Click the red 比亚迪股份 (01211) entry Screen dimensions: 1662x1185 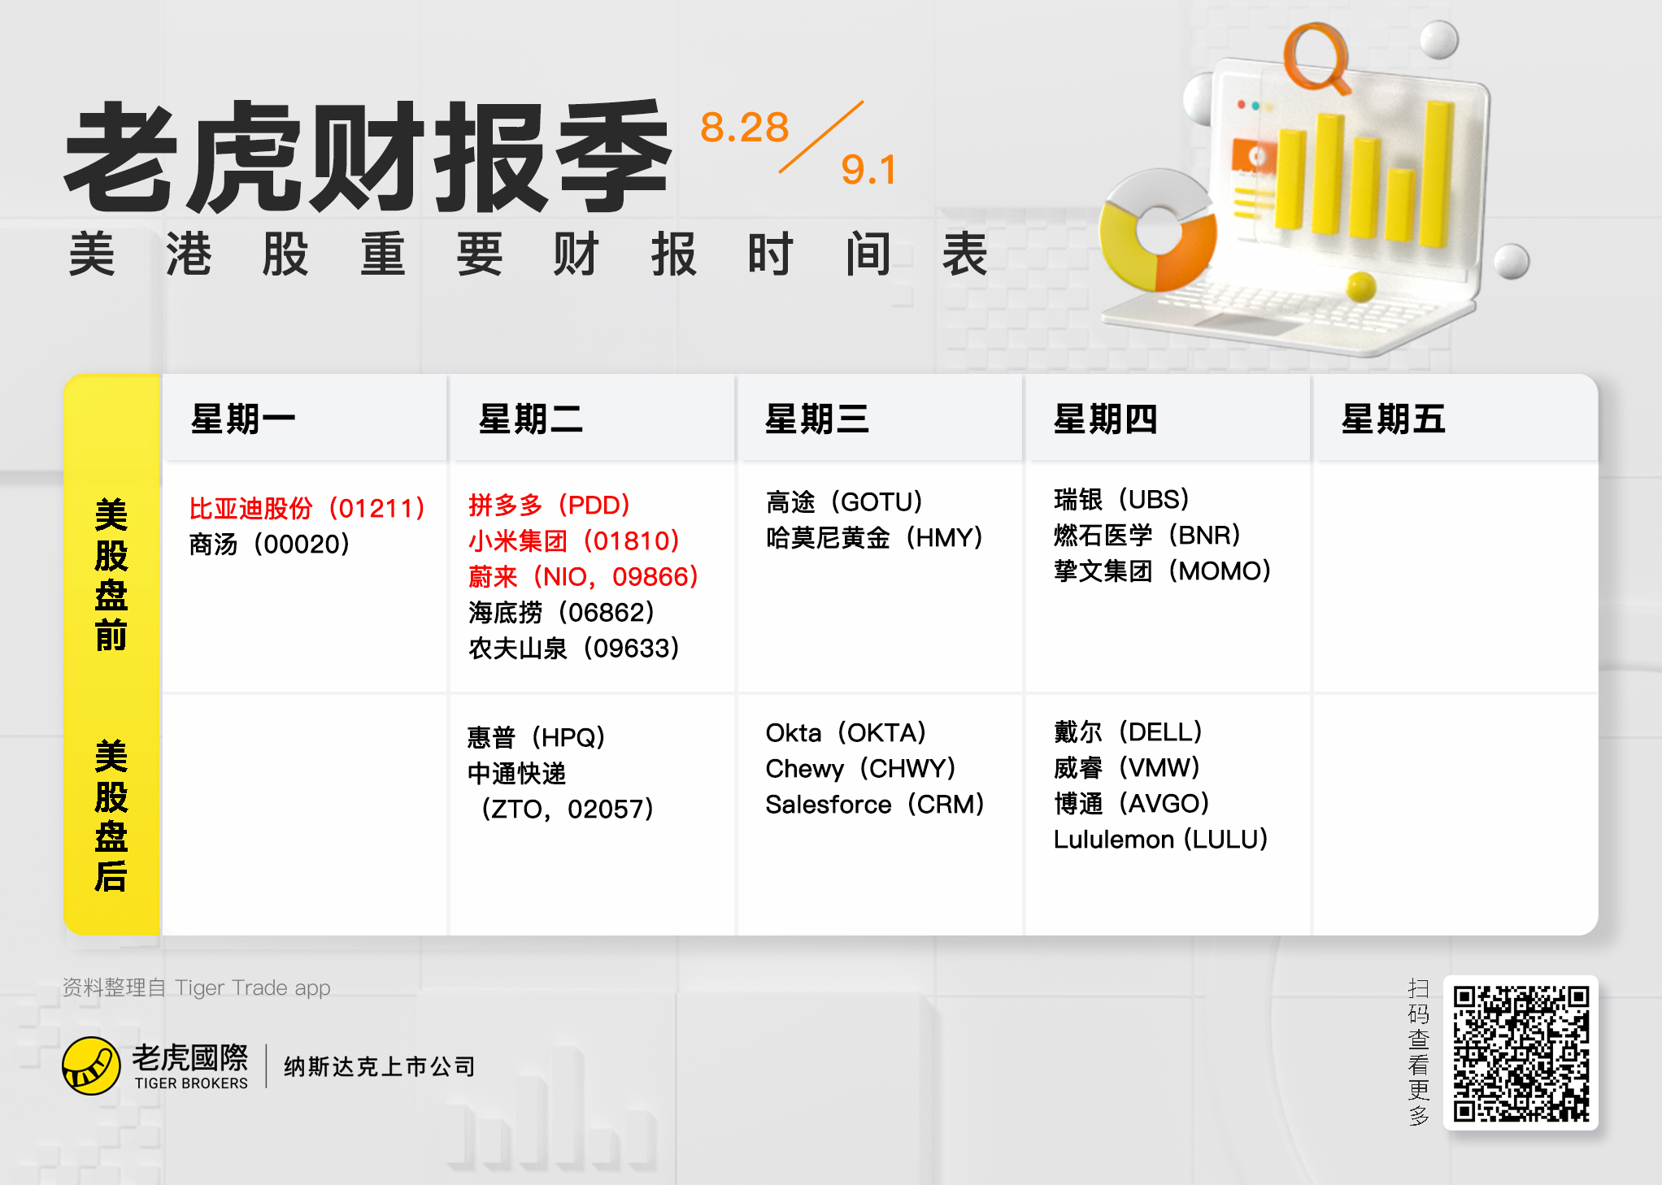tap(307, 509)
